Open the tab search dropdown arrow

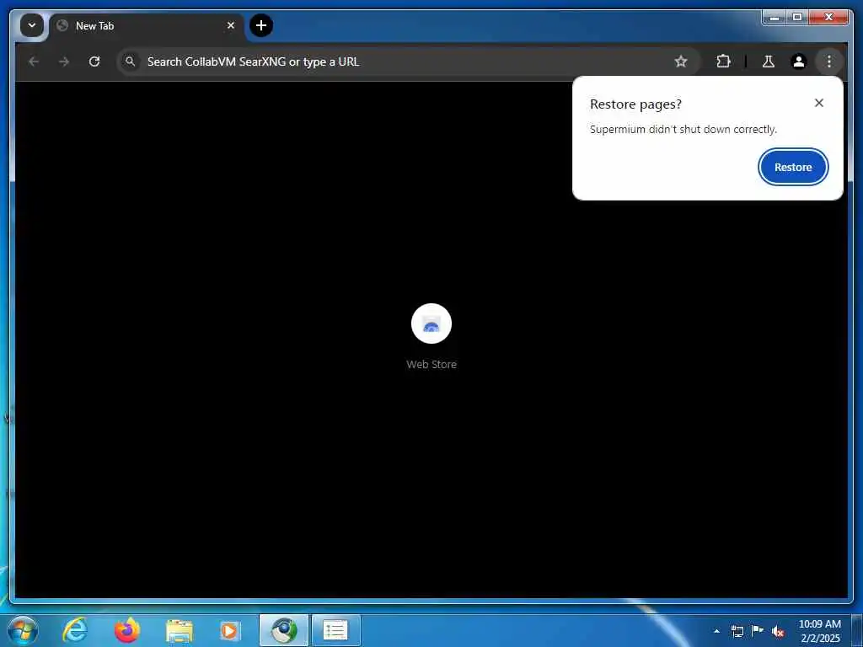pyautogui.click(x=32, y=25)
